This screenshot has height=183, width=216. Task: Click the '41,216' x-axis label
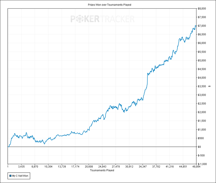point(170,167)
